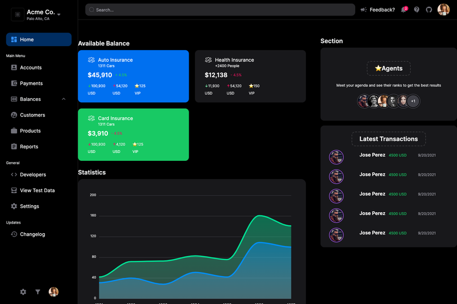Open the user avatar menu in header
457x304 pixels.
pos(443,10)
